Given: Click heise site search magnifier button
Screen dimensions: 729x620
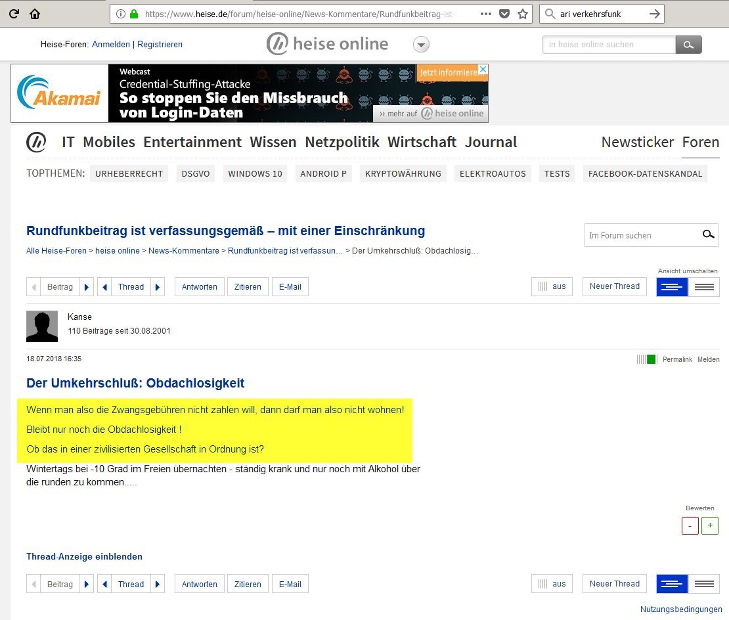Looking at the screenshot, I should pyautogui.click(x=688, y=45).
